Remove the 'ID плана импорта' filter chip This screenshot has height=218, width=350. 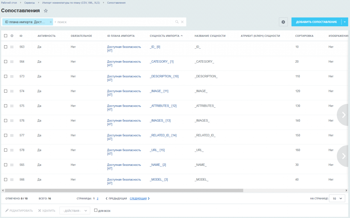coord(51,22)
